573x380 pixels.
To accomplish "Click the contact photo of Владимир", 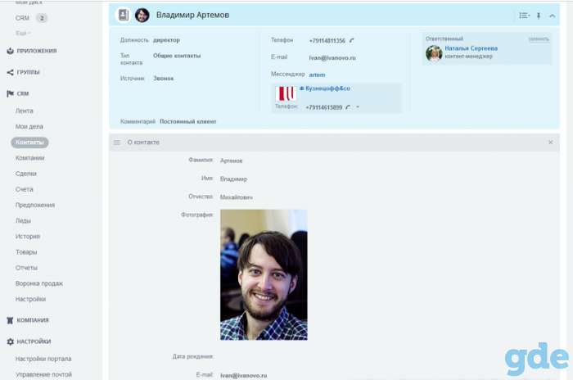I will [x=264, y=275].
